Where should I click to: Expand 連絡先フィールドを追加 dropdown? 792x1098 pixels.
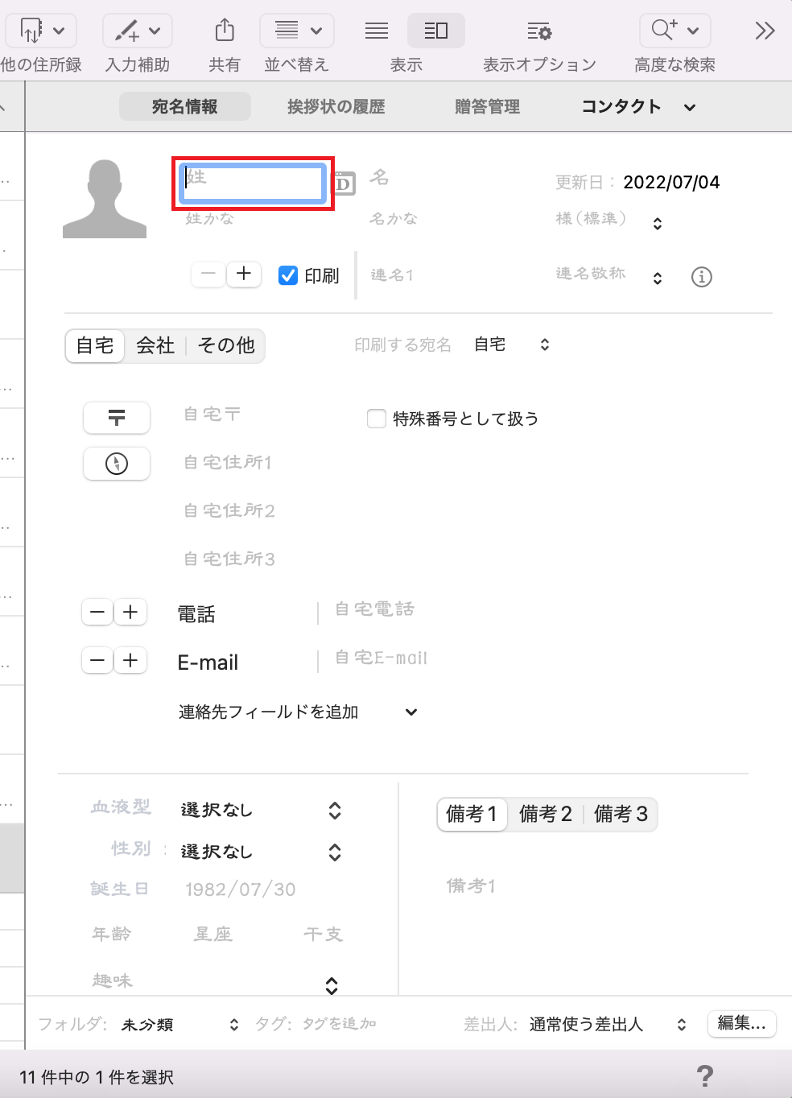click(410, 712)
